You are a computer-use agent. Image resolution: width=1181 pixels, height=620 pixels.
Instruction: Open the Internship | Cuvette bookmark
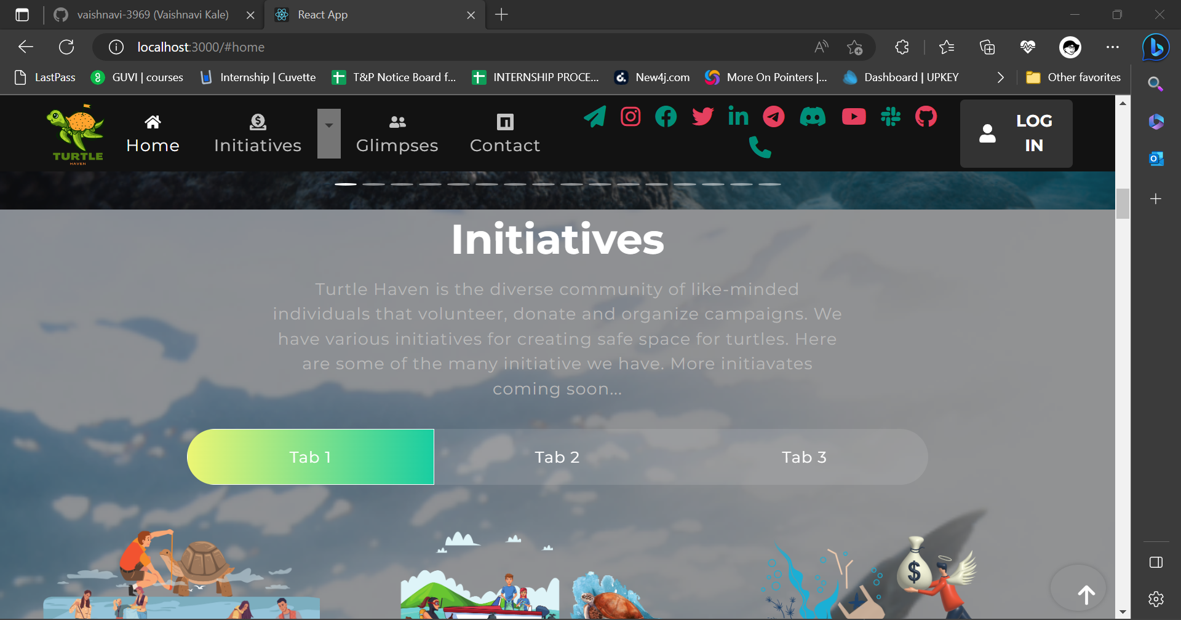click(x=258, y=77)
